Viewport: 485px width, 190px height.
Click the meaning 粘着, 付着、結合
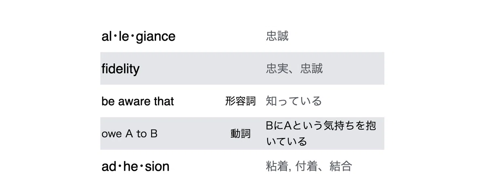coord(309,166)
